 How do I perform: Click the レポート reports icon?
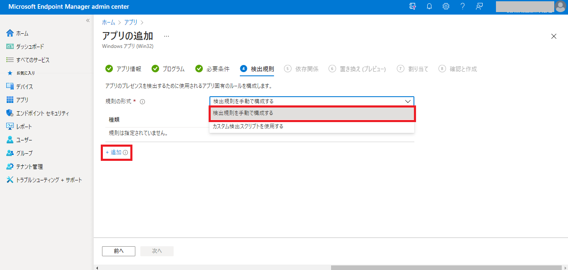pos(10,127)
